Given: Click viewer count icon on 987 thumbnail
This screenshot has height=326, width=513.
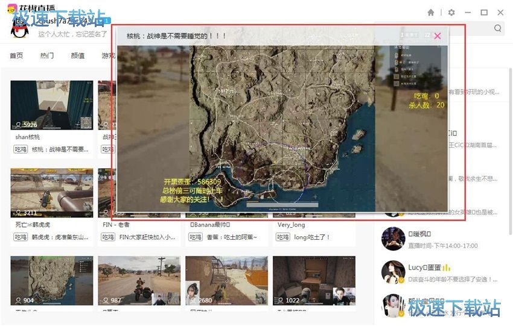Looking at the screenshot, I should 106,300.
